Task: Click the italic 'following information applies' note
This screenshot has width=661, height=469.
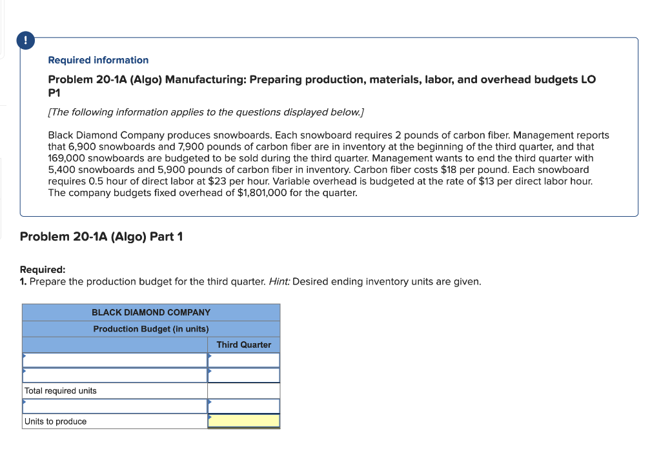Action: click(x=206, y=112)
